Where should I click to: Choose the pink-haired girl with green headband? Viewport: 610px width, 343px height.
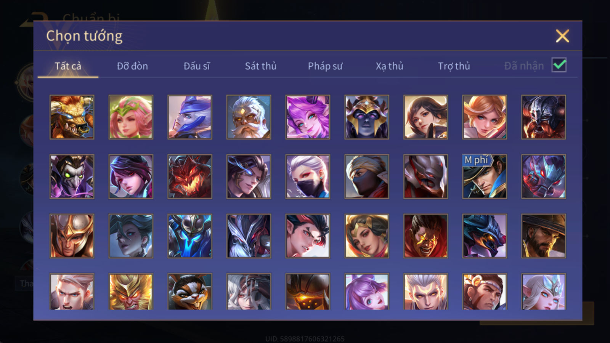point(131,117)
